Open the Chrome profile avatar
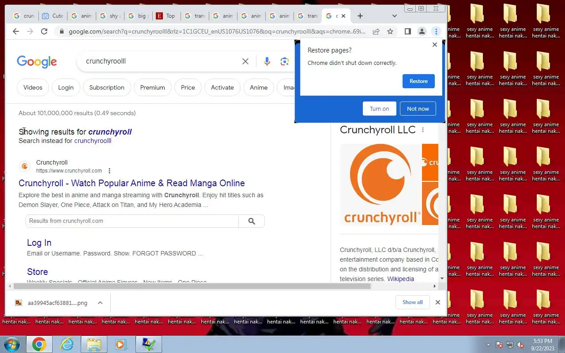565x353 pixels. 422,31
